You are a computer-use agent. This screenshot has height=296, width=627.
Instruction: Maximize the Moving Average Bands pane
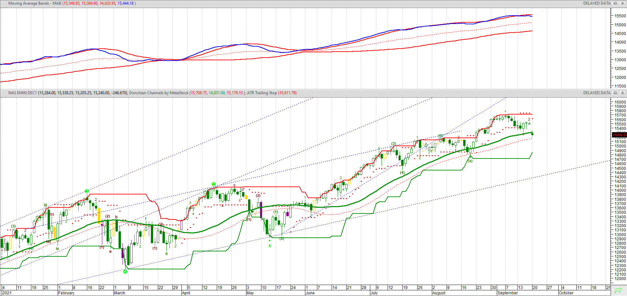click(615, 3)
